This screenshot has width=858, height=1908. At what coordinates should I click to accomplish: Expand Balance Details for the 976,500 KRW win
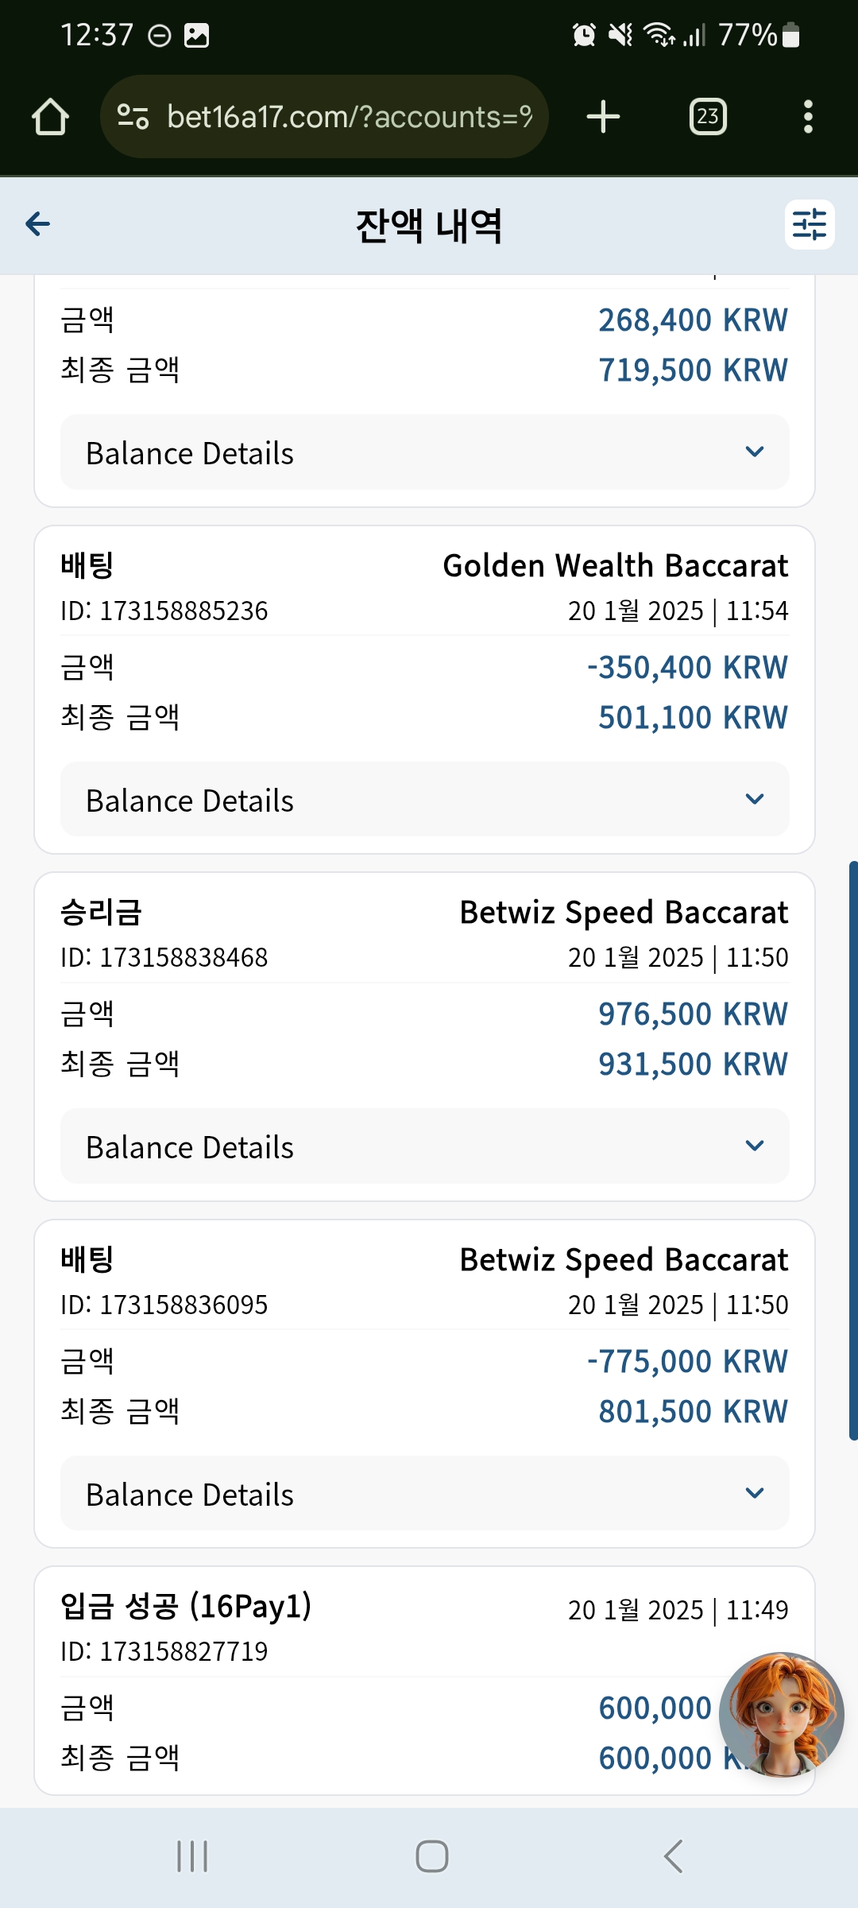tap(425, 1146)
